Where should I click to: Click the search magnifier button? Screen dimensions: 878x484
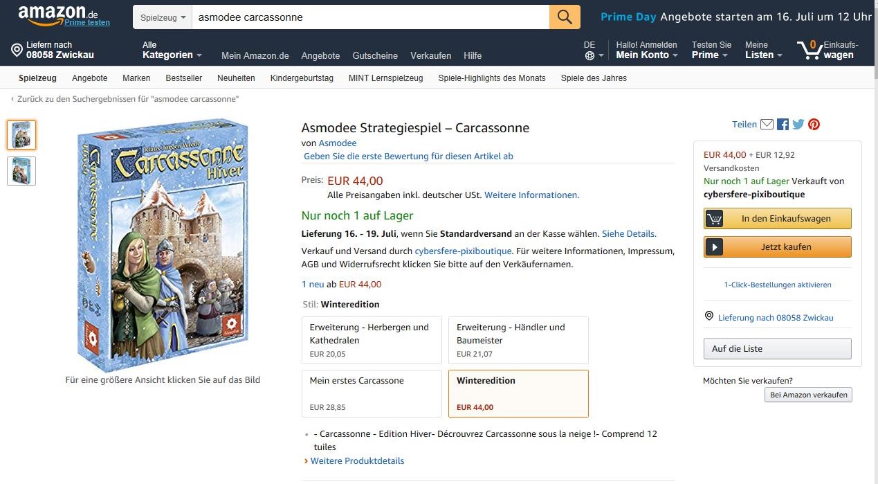click(565, 17)
